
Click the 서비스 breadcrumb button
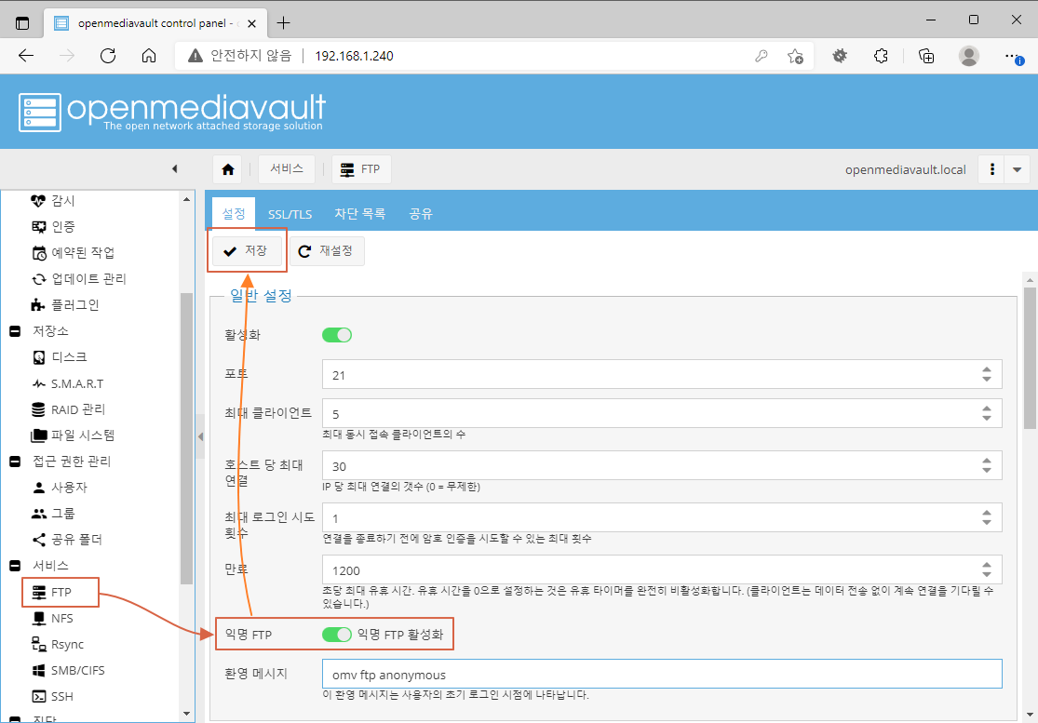click(287, 169)
